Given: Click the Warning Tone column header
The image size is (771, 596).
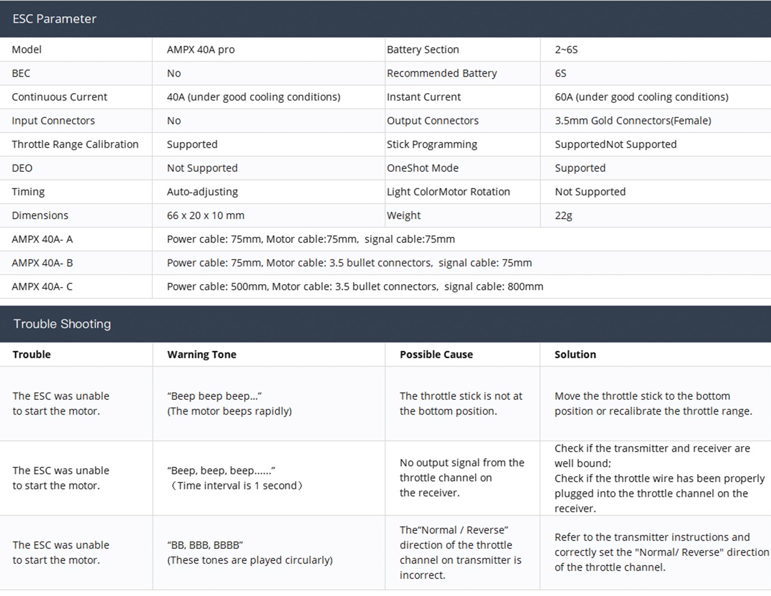Looking at the screenshot, I should point(202,354).
